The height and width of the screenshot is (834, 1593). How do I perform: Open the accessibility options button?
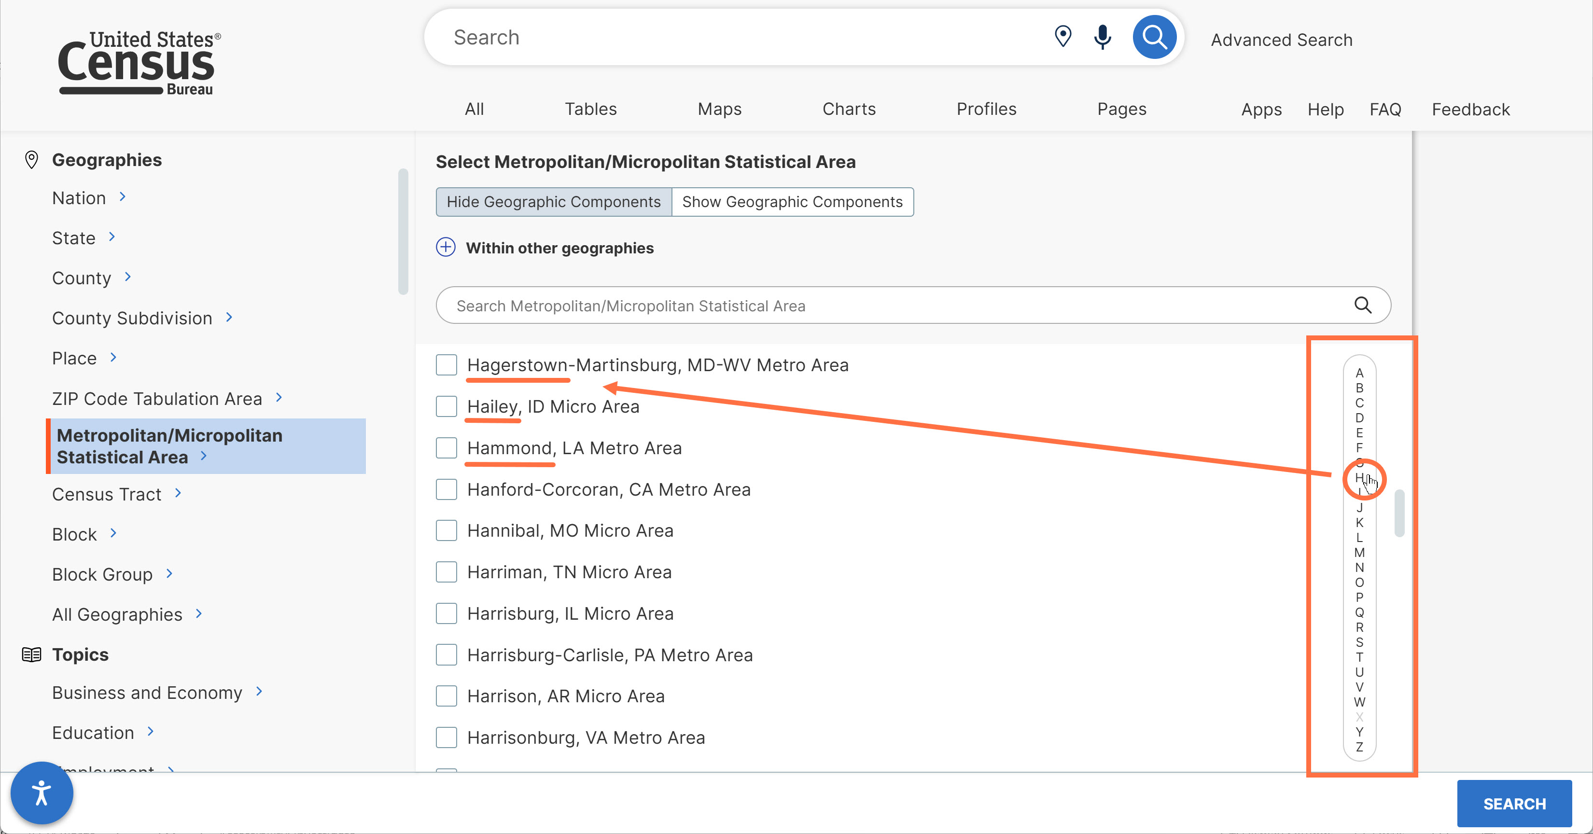tap(42, 792)
